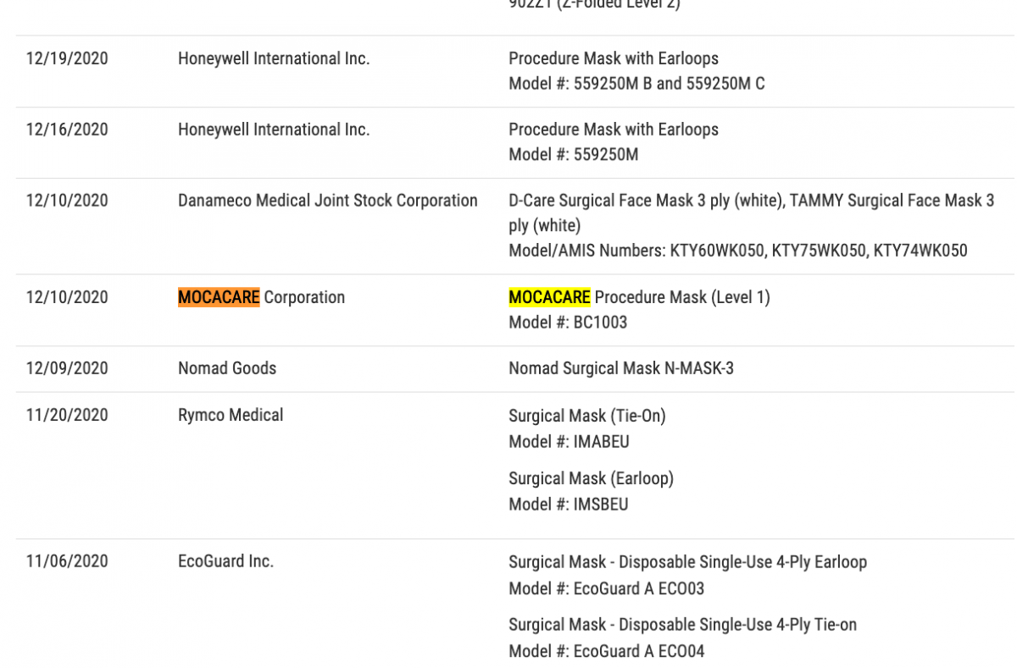
Task: Click Surgical Mask (Earloop) entry
Action: [x=591, y=478]
